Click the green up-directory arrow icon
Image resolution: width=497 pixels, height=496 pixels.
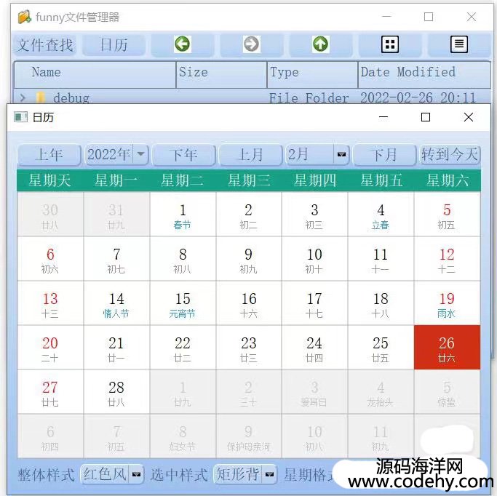coord(320,44)
